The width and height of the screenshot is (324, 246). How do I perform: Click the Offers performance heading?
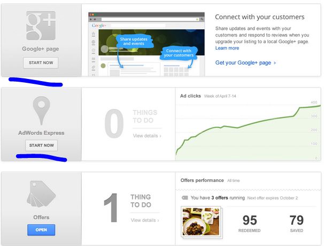coord(202,180)
